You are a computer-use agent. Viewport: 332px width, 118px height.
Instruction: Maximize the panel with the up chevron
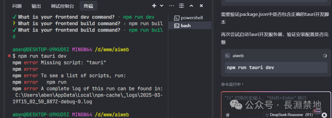(x=192, y=6)
